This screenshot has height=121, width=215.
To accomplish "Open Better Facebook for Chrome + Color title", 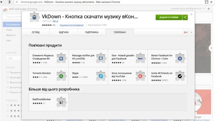I will [162, 57].
